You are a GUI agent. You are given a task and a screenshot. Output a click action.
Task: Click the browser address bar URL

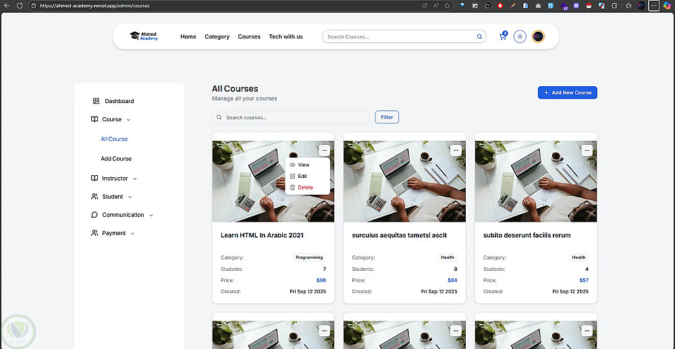coord(94,6)
